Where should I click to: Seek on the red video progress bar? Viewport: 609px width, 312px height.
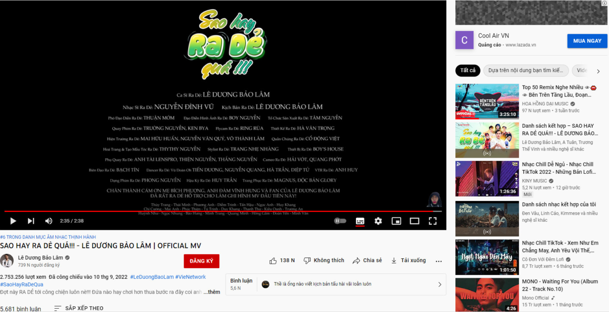[223, 211]
